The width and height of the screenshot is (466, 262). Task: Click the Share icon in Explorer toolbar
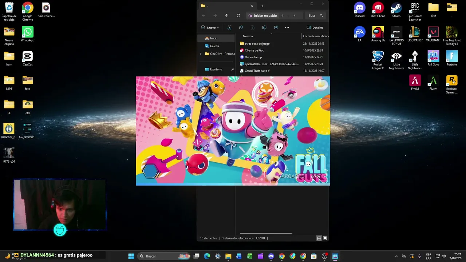[276, 27]
